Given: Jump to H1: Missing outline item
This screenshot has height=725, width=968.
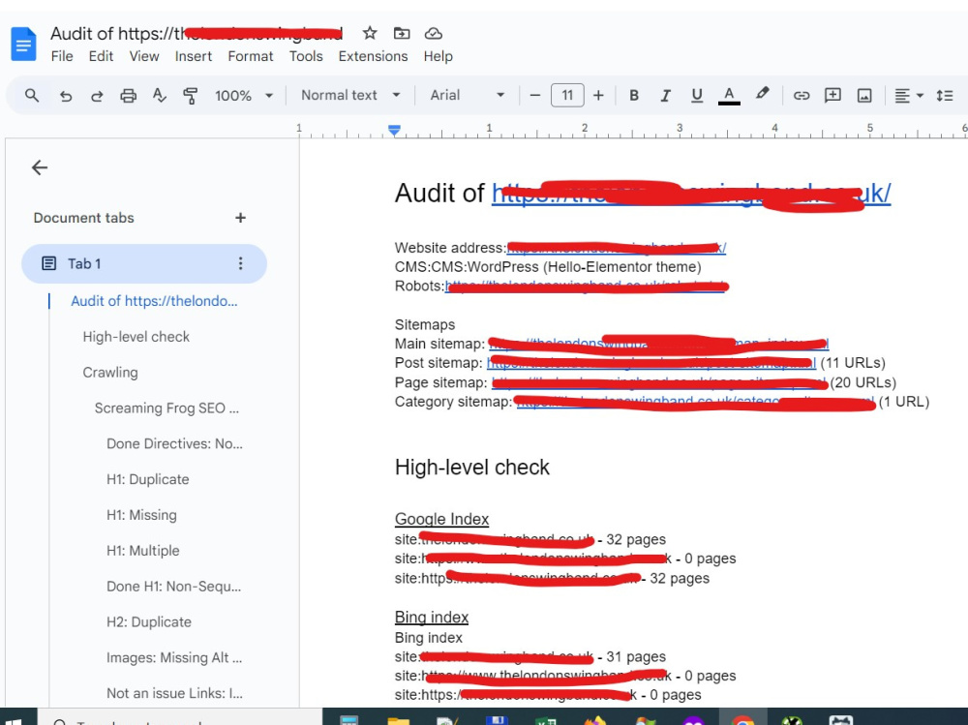Looking at the screenshot, I should (141, 515).
